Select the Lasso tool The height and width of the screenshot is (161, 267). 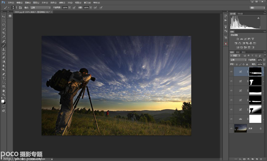[4, 25]
